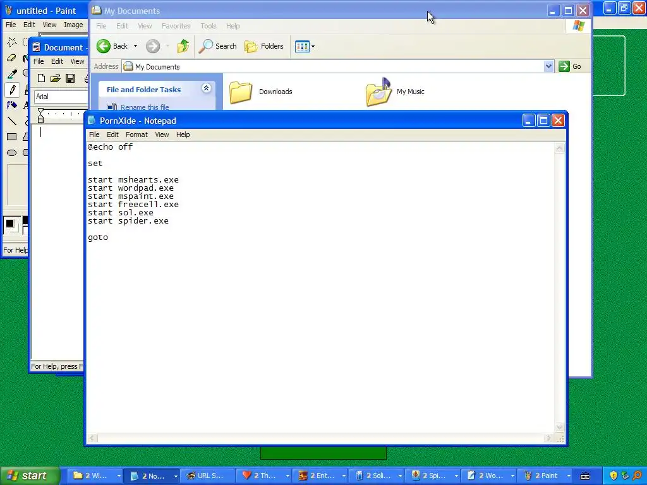Image resolution: width=647 pixels, height=485 pixels.
Task: Click Search magnifier in explorer toolbar
Action: click(217, 46)
